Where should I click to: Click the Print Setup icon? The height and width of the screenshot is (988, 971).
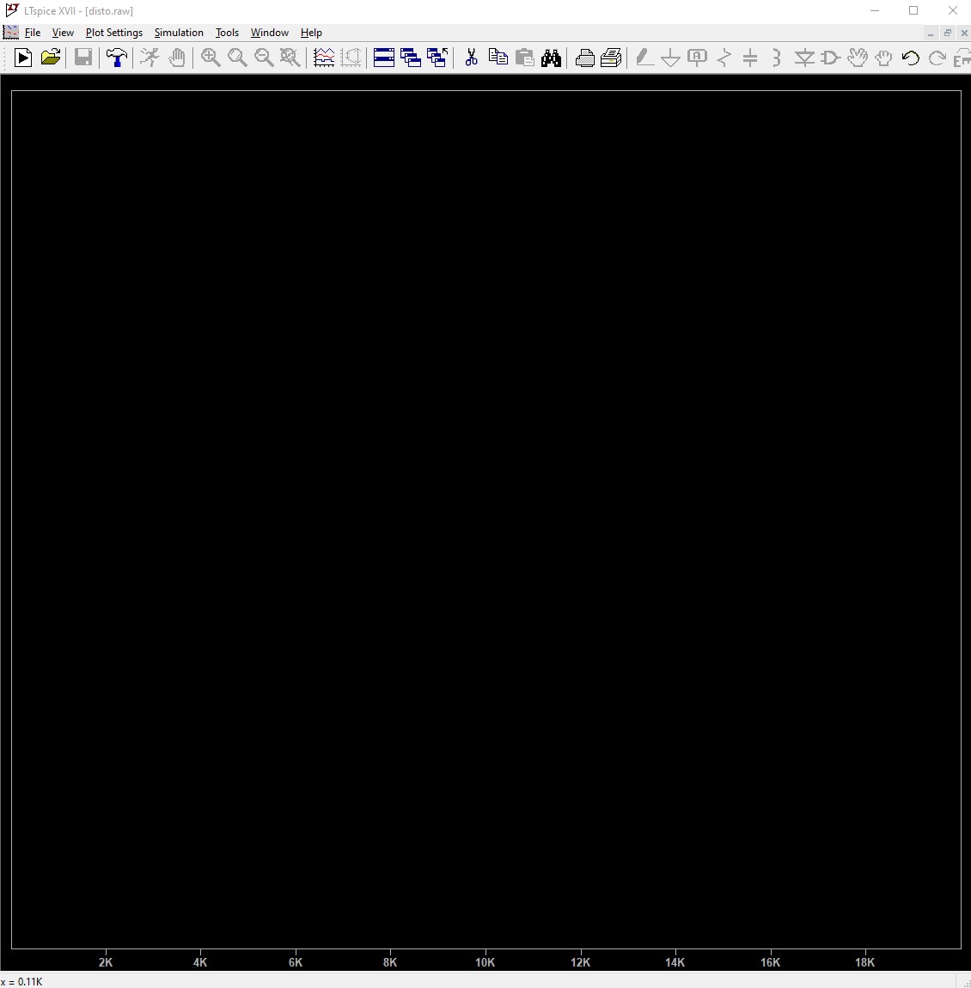pos(584,58)
